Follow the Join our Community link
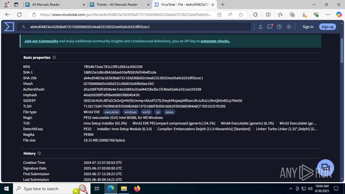Viewport: 345px width, 194px height. point(41,41)
